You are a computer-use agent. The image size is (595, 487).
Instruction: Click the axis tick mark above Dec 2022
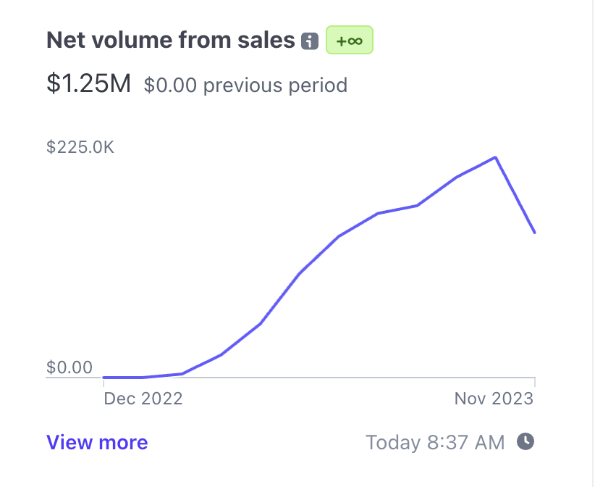point(104,381)
